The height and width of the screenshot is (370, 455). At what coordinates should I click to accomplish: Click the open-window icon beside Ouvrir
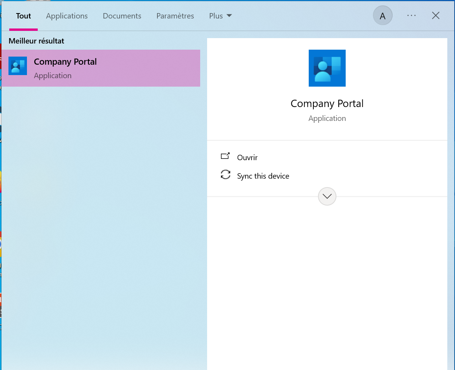[x=225, y=156]
